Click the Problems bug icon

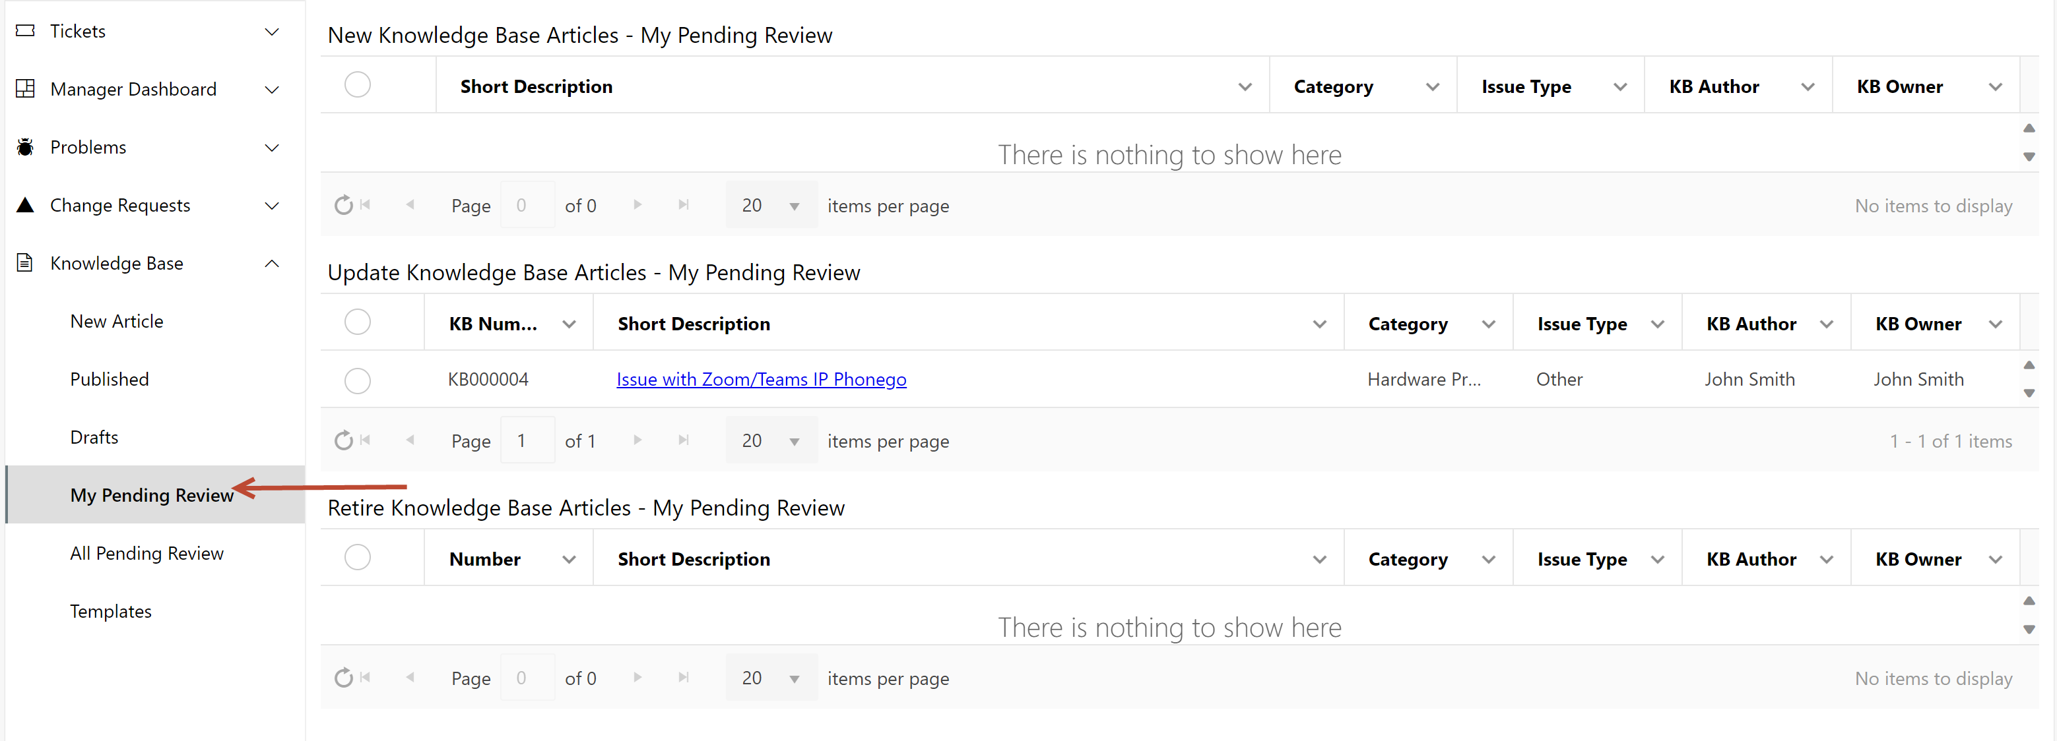coord(26,147)
